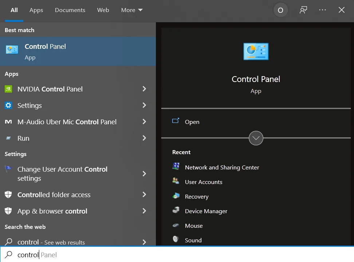Image resolution: width=354 pixels, height=262 pixels.
Task: Click into the search text box
Action: [x=177, y=255]
